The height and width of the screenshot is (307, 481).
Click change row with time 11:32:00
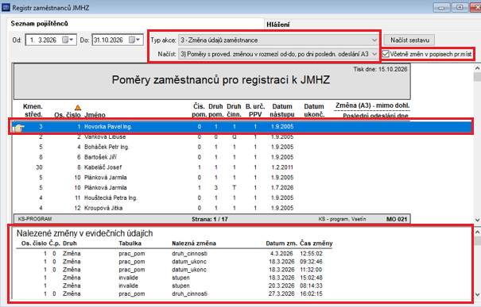[x=173, y=270]
